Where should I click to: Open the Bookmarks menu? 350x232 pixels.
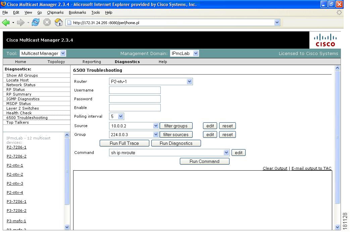point(77,12)
